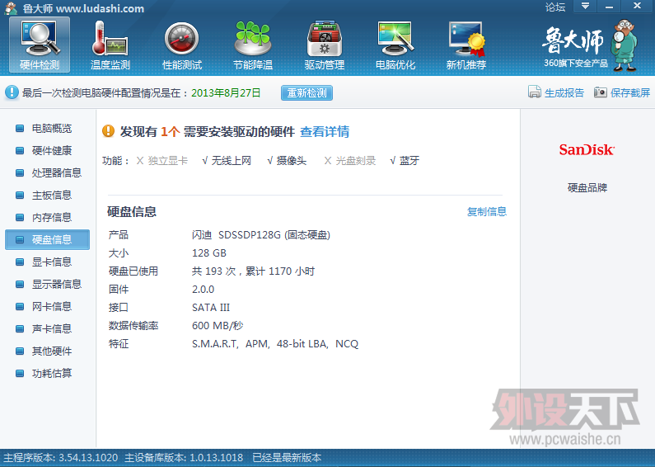The width and height of the screenshot is (655, 467).
Task: Open the title bar dropdown menu arrow
Action: click(x=585, y=7)
